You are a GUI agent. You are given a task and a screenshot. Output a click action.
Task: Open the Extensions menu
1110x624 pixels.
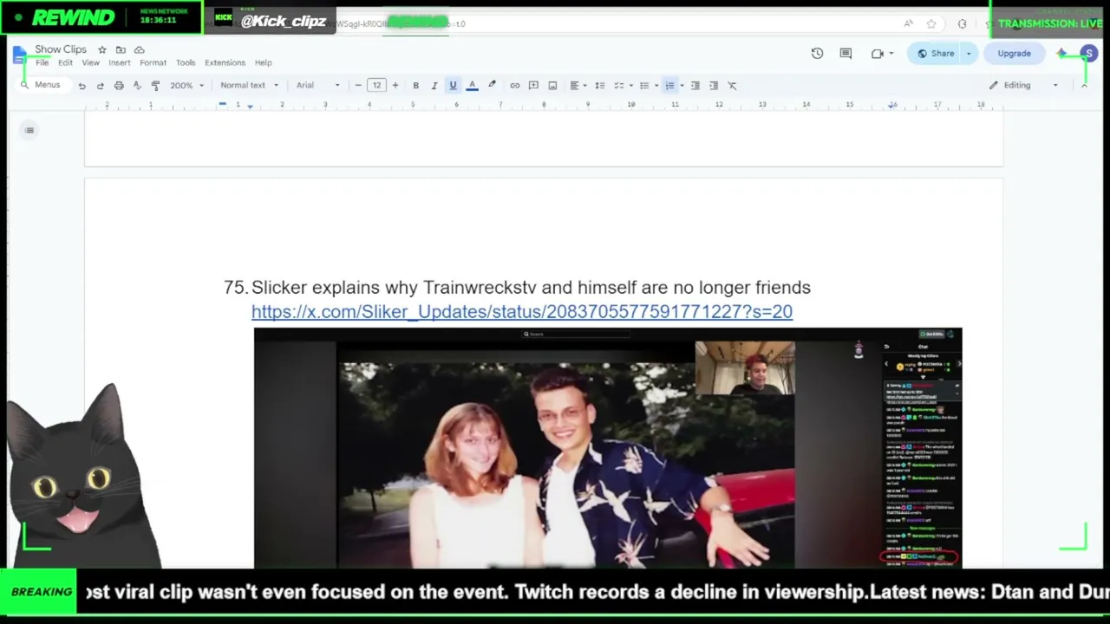(225, 63)
